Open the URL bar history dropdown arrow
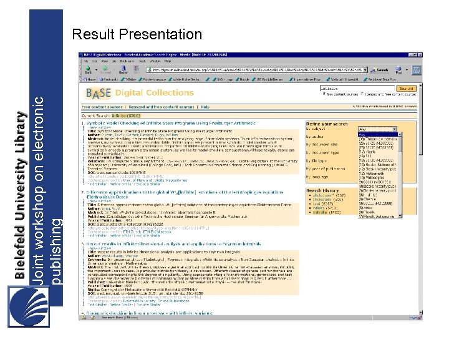The height and width of the screenshot is (337, 449). (365, 70)
